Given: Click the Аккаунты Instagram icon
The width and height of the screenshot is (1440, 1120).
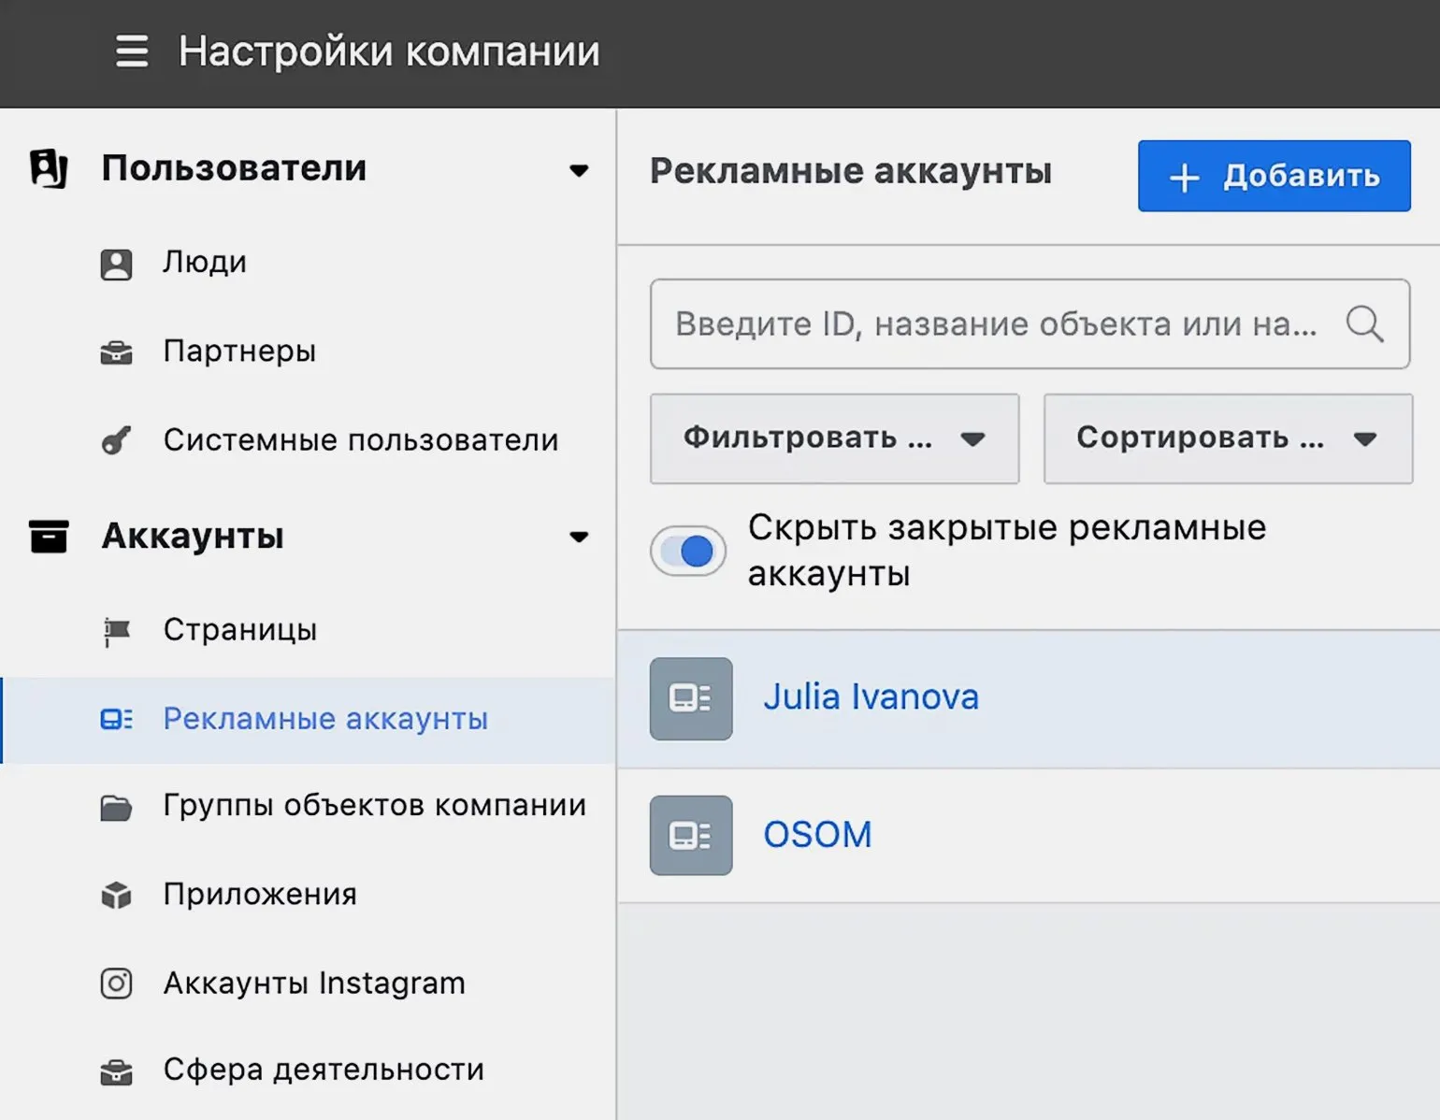Looking at the screenshot, I should 116,984.
